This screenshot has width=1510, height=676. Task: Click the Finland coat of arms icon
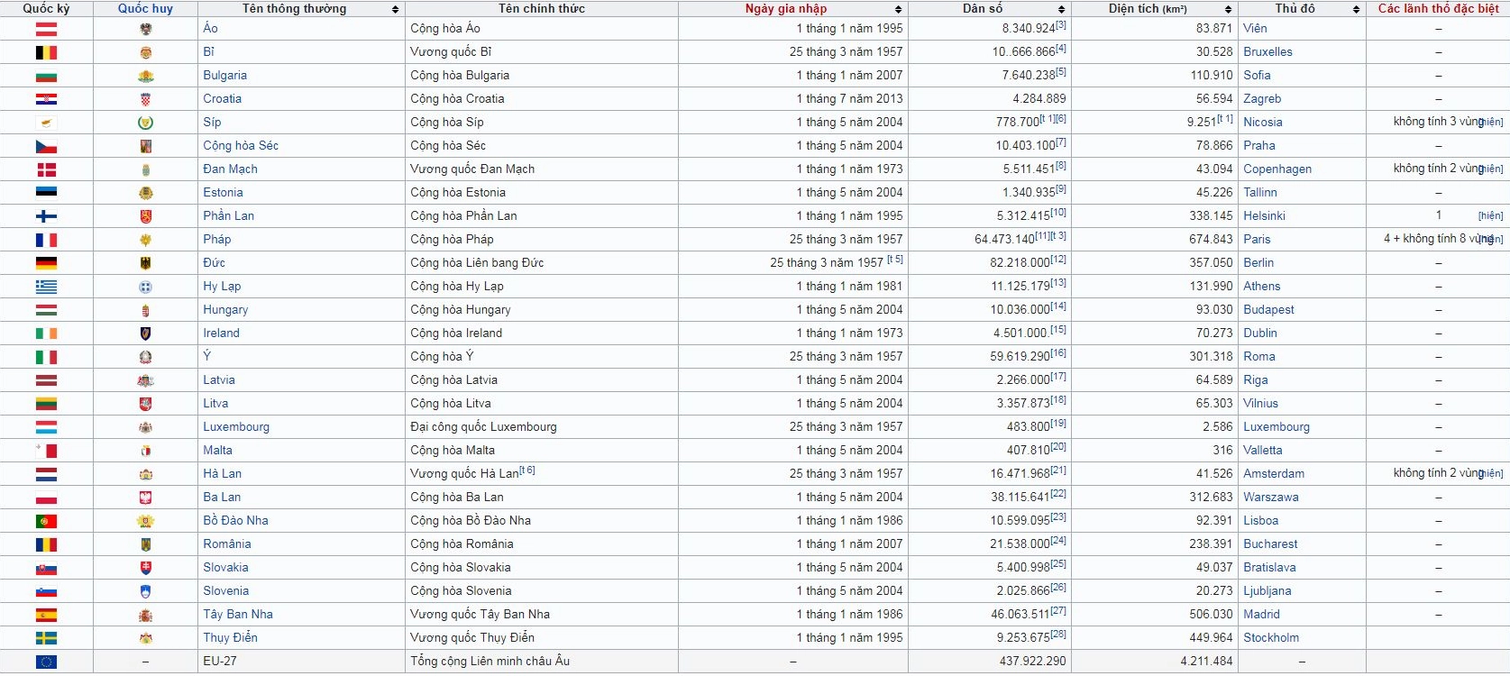[145, 216]
